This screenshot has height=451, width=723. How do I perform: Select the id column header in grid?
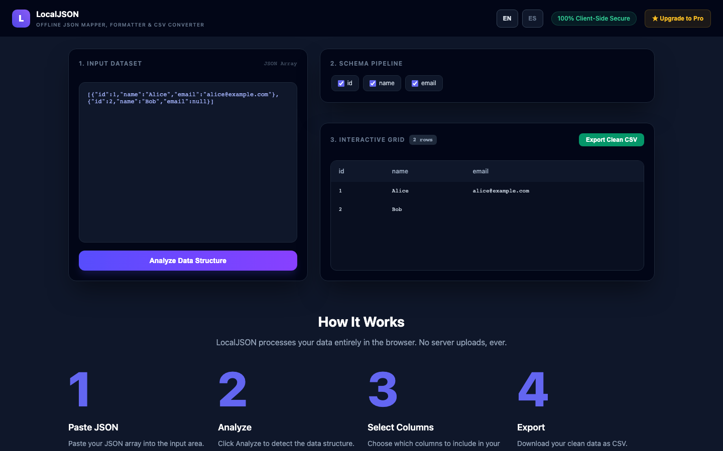point(341,171)
